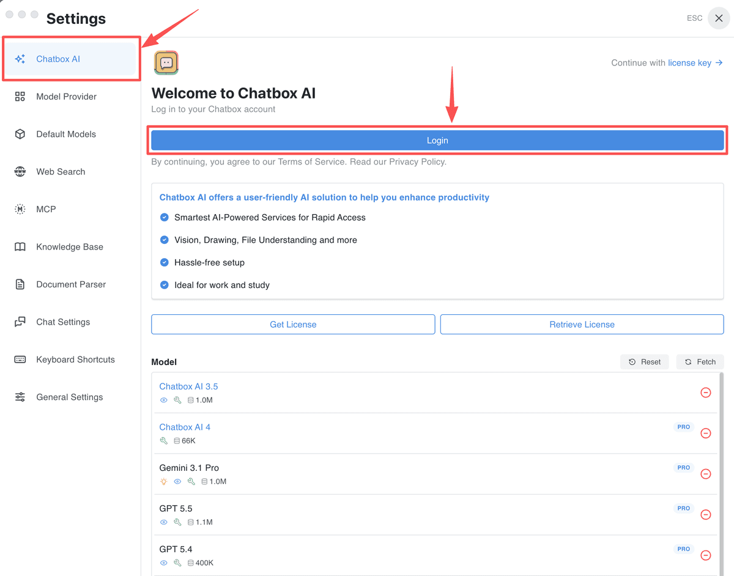Click 'Ideal for work and study' text
The width and height of the screenshot is (734, 576).
click(x=222, y=286)
